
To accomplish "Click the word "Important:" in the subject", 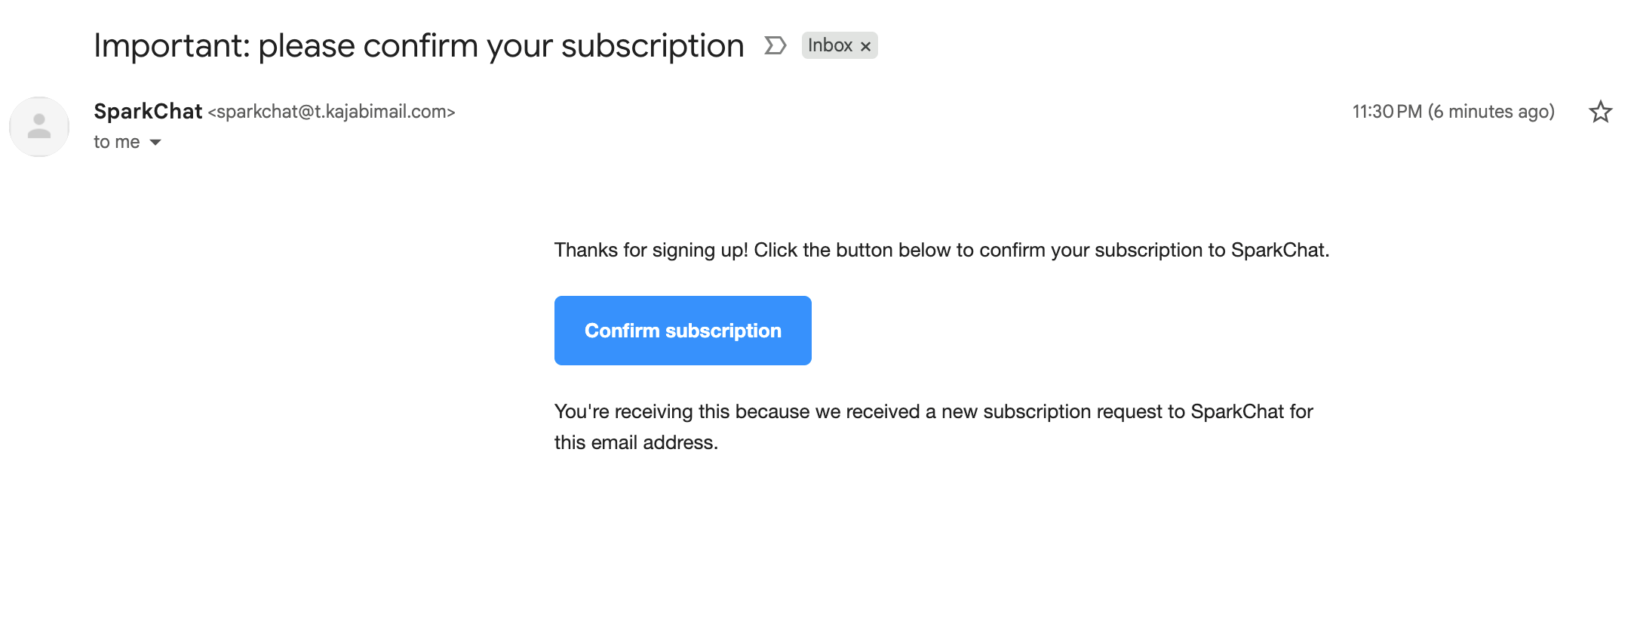I will tap(171, 45).
